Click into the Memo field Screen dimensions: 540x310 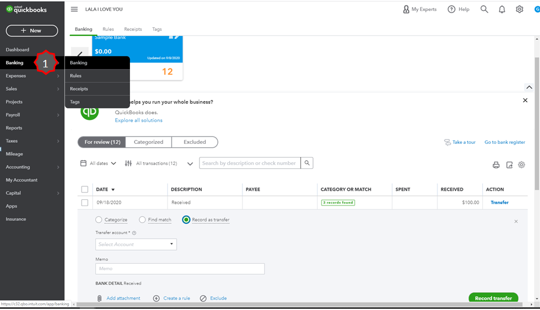click(x=180, y=269)
